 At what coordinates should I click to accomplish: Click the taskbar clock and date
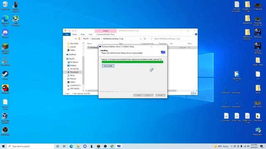(254, 146)
